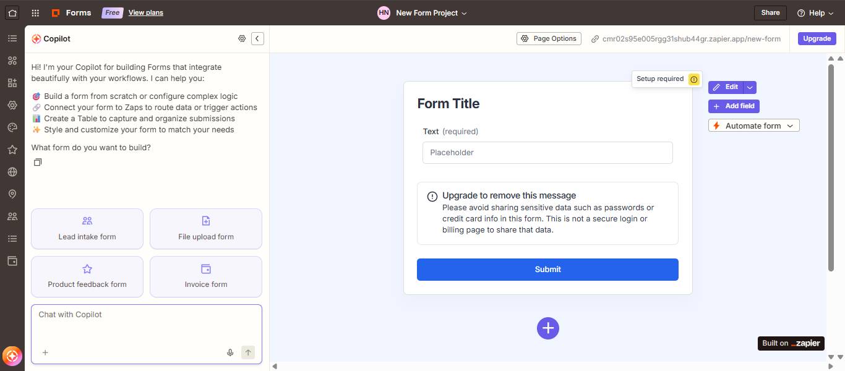Screen dimensions: 845x371
Task: Submit the form with blue Submit button
Action: (x=547, y=270)
